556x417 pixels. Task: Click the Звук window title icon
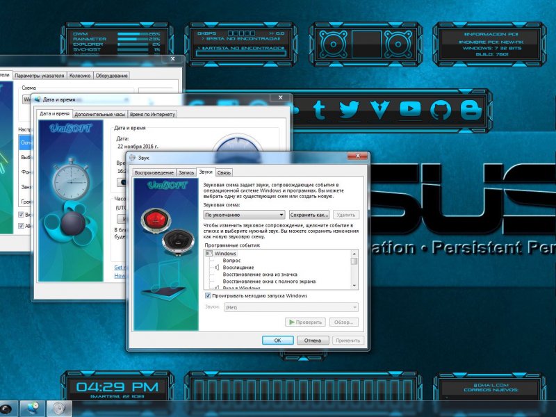coord(133,158)
